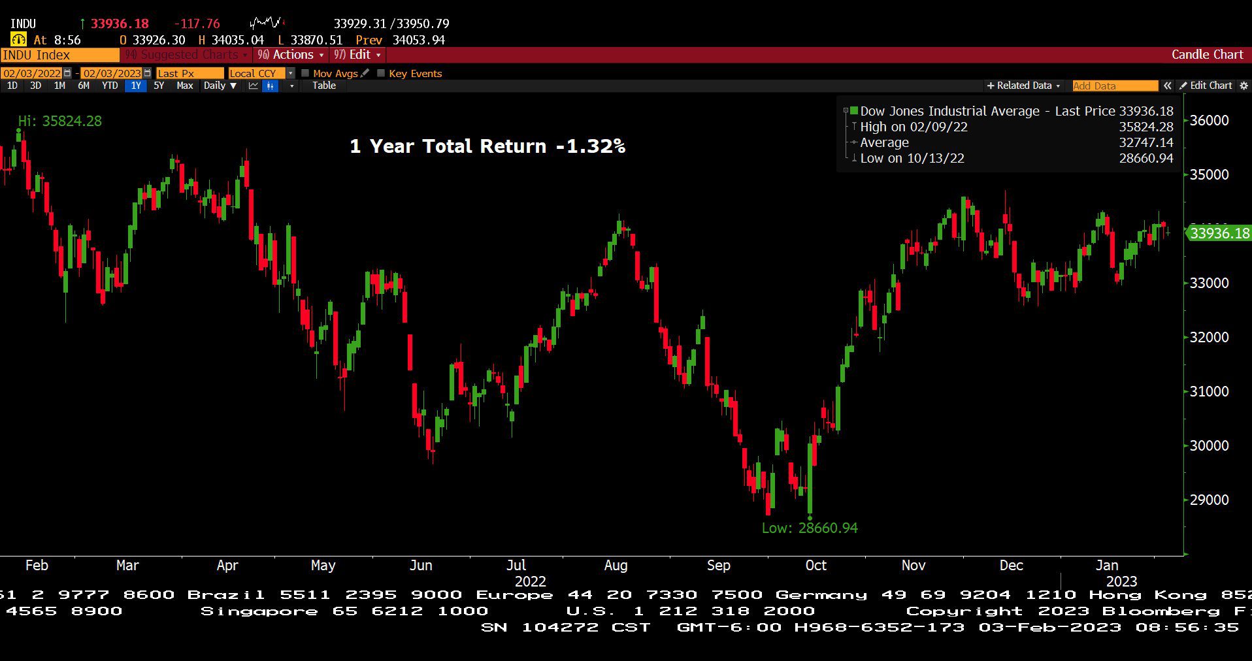Click the Hi: 35824.28 chart annotation
This screenshot has height=661, width=1252.
pos(59,121)
